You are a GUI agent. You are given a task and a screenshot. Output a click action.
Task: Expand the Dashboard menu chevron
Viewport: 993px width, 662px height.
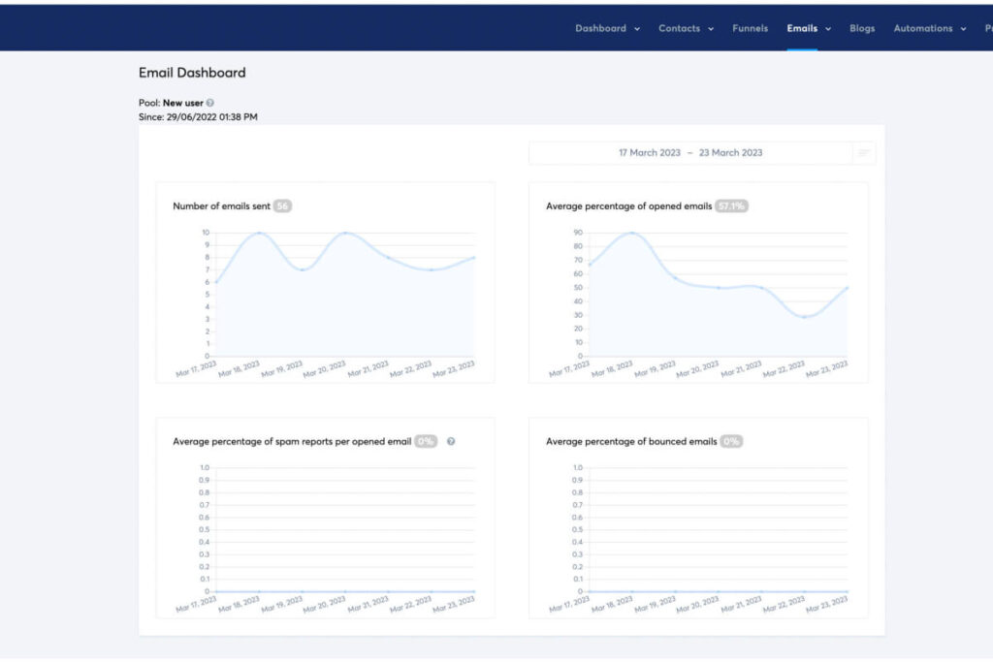(x=637, y=29)
